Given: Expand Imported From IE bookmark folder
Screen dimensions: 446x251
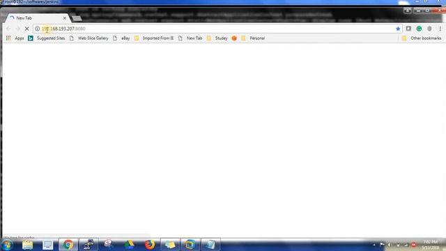Looking at the screenshot, I should [x=154, y=38].
